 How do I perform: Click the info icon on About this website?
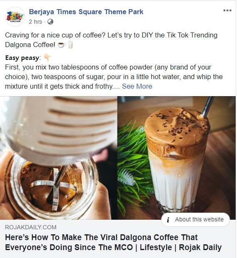point(168,220)
